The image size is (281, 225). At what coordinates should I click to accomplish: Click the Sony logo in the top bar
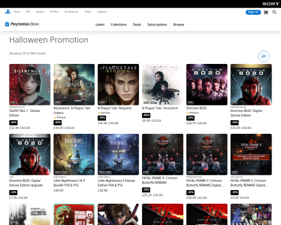270,4
